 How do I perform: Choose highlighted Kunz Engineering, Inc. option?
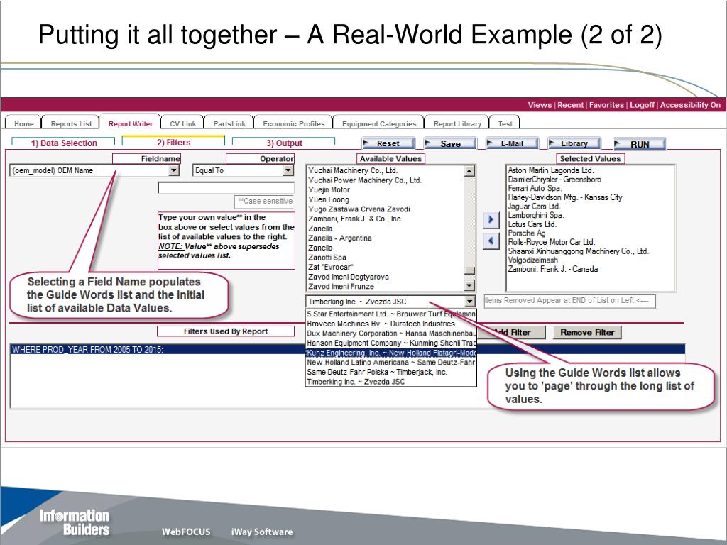pyautogui.click(x=391, y=353)
